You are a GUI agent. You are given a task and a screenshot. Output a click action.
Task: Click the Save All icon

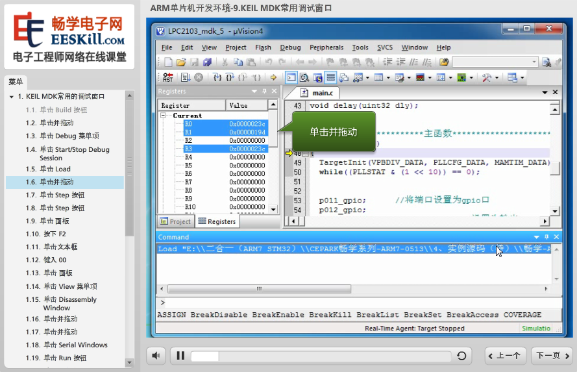click(208, 62)
